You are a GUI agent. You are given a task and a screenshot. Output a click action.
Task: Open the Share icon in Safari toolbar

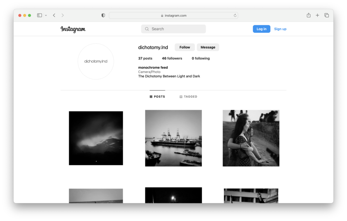coord(308,15)
